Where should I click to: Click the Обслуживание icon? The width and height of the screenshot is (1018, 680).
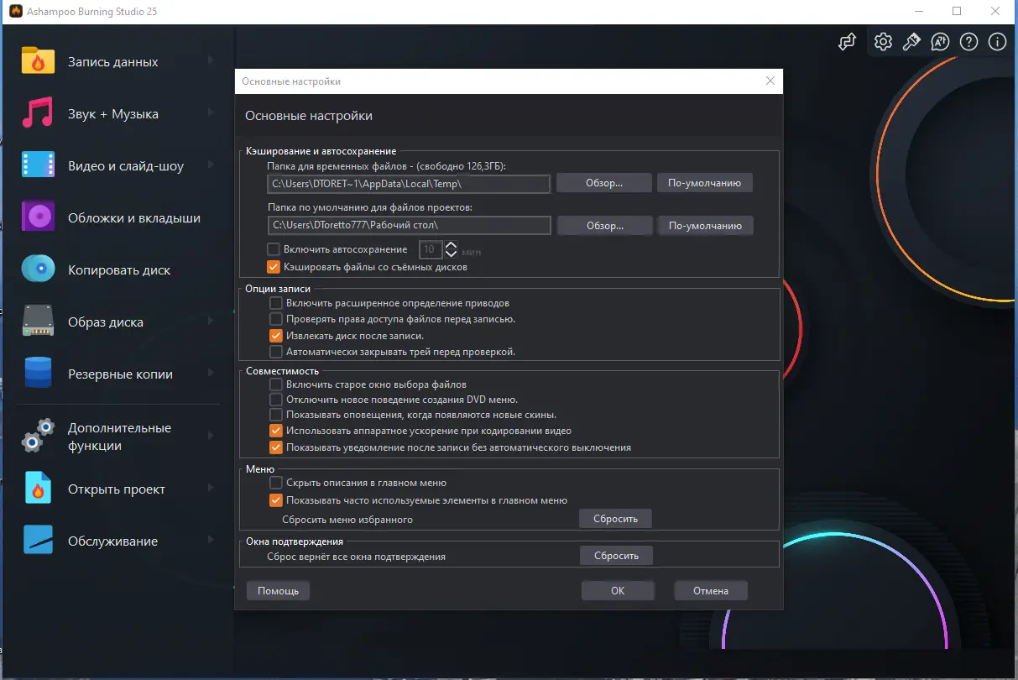(38, 541)
